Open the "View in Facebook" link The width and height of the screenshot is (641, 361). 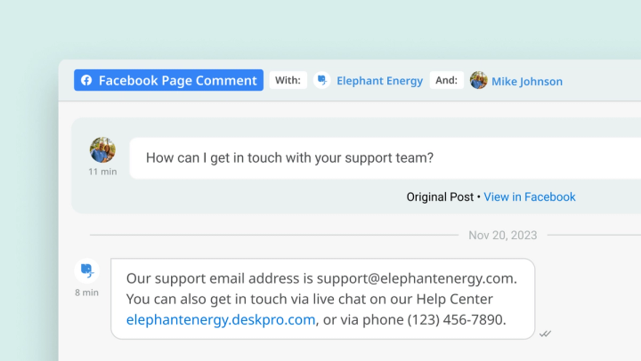point(530,197)
